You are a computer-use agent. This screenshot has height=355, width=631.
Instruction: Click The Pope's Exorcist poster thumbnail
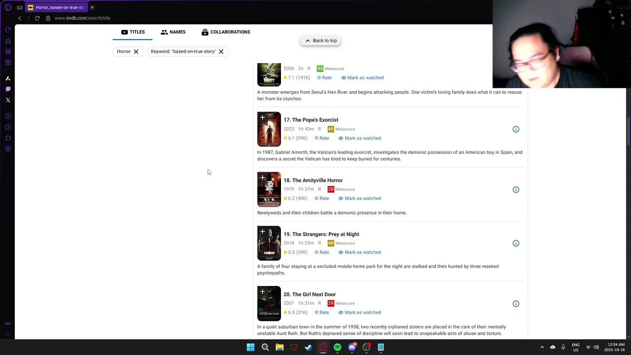click(x=269, y=129)
